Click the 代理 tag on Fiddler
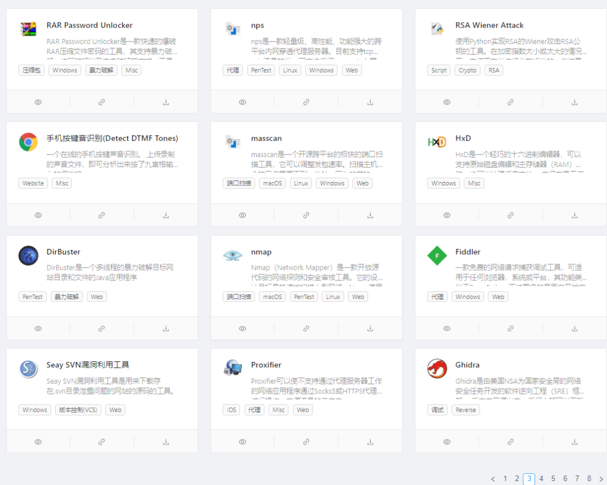The image size is (607, 485). [x=437, y=297]
